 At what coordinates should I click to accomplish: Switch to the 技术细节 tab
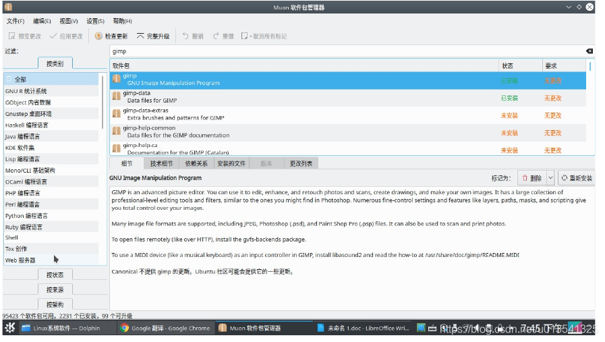161,164
